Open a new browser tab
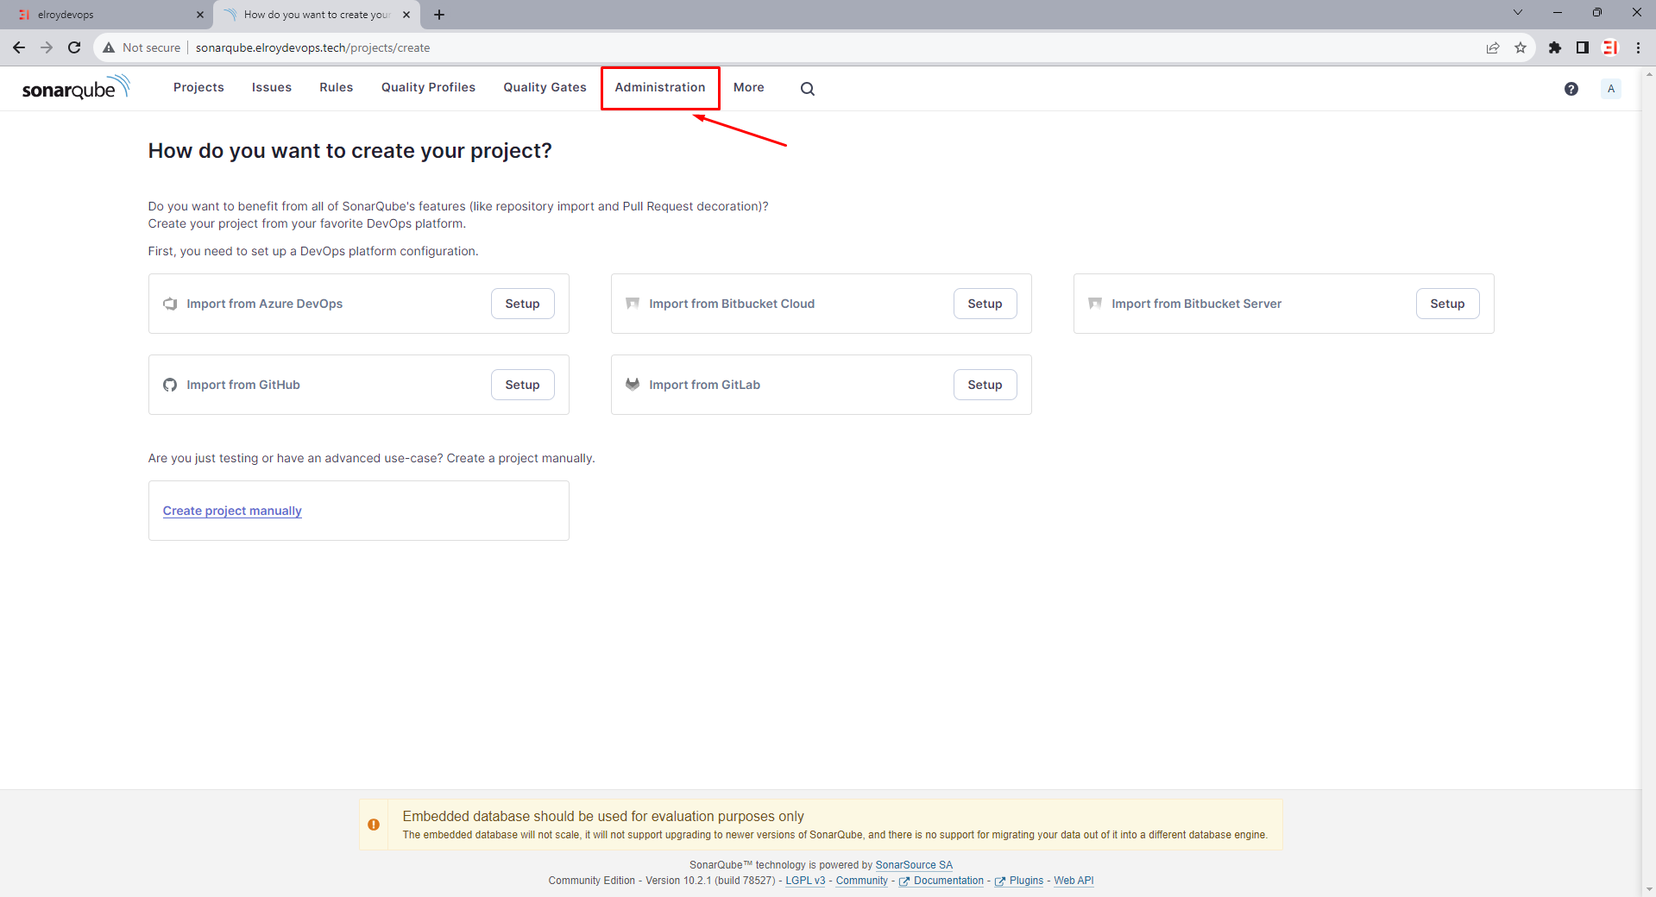This screenshot has height=897, width=1656. (x=439, y=15)
